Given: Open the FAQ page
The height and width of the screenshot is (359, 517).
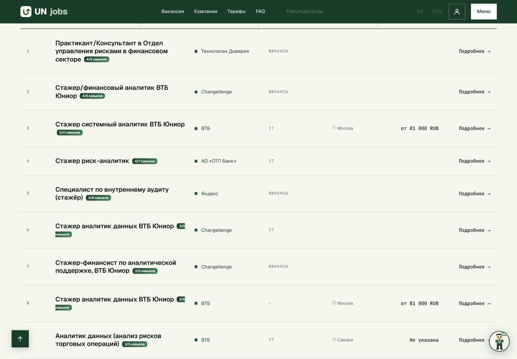Looking at the screenshot, I should point(260,11).
